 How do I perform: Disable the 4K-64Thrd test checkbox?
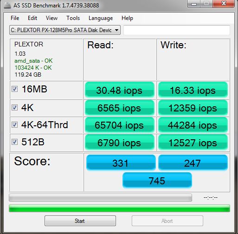(x=15, y=124)
